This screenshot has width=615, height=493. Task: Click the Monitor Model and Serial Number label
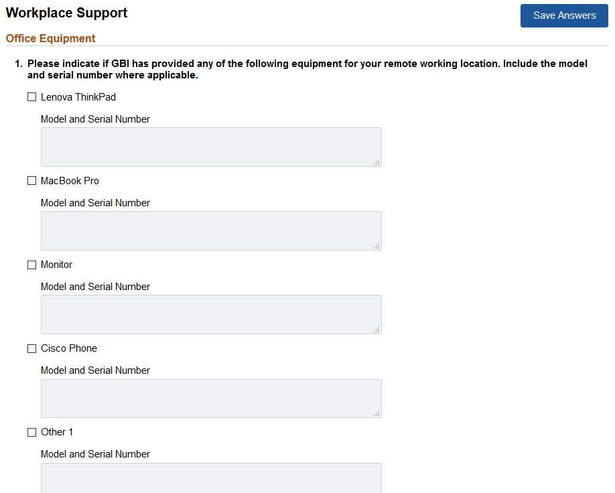(x=95, y=286)
